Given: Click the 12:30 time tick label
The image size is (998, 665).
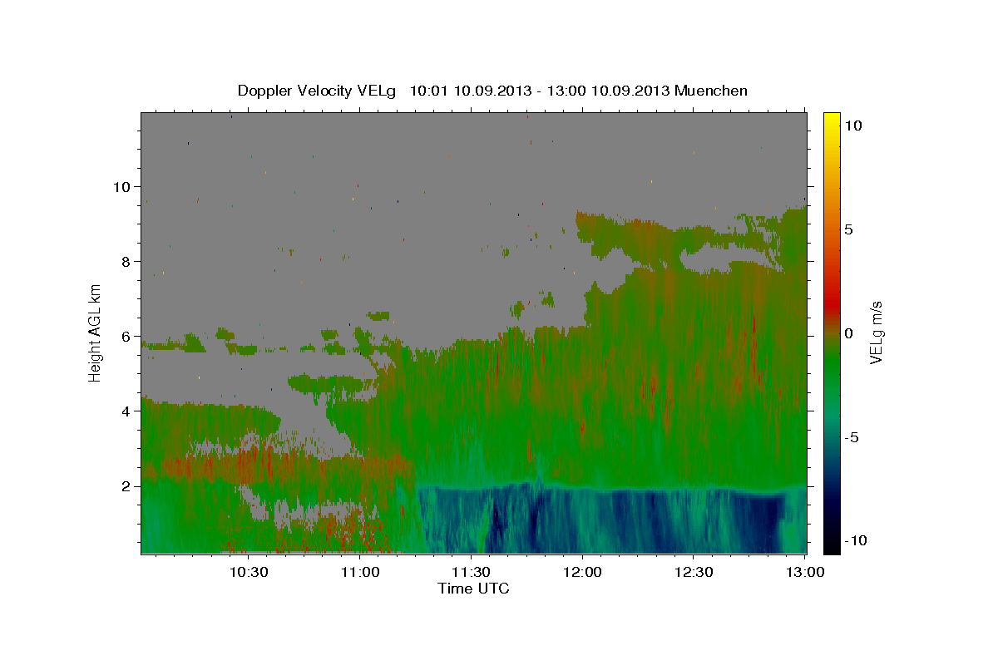Looking at the screenshot, I should (693, 573).
